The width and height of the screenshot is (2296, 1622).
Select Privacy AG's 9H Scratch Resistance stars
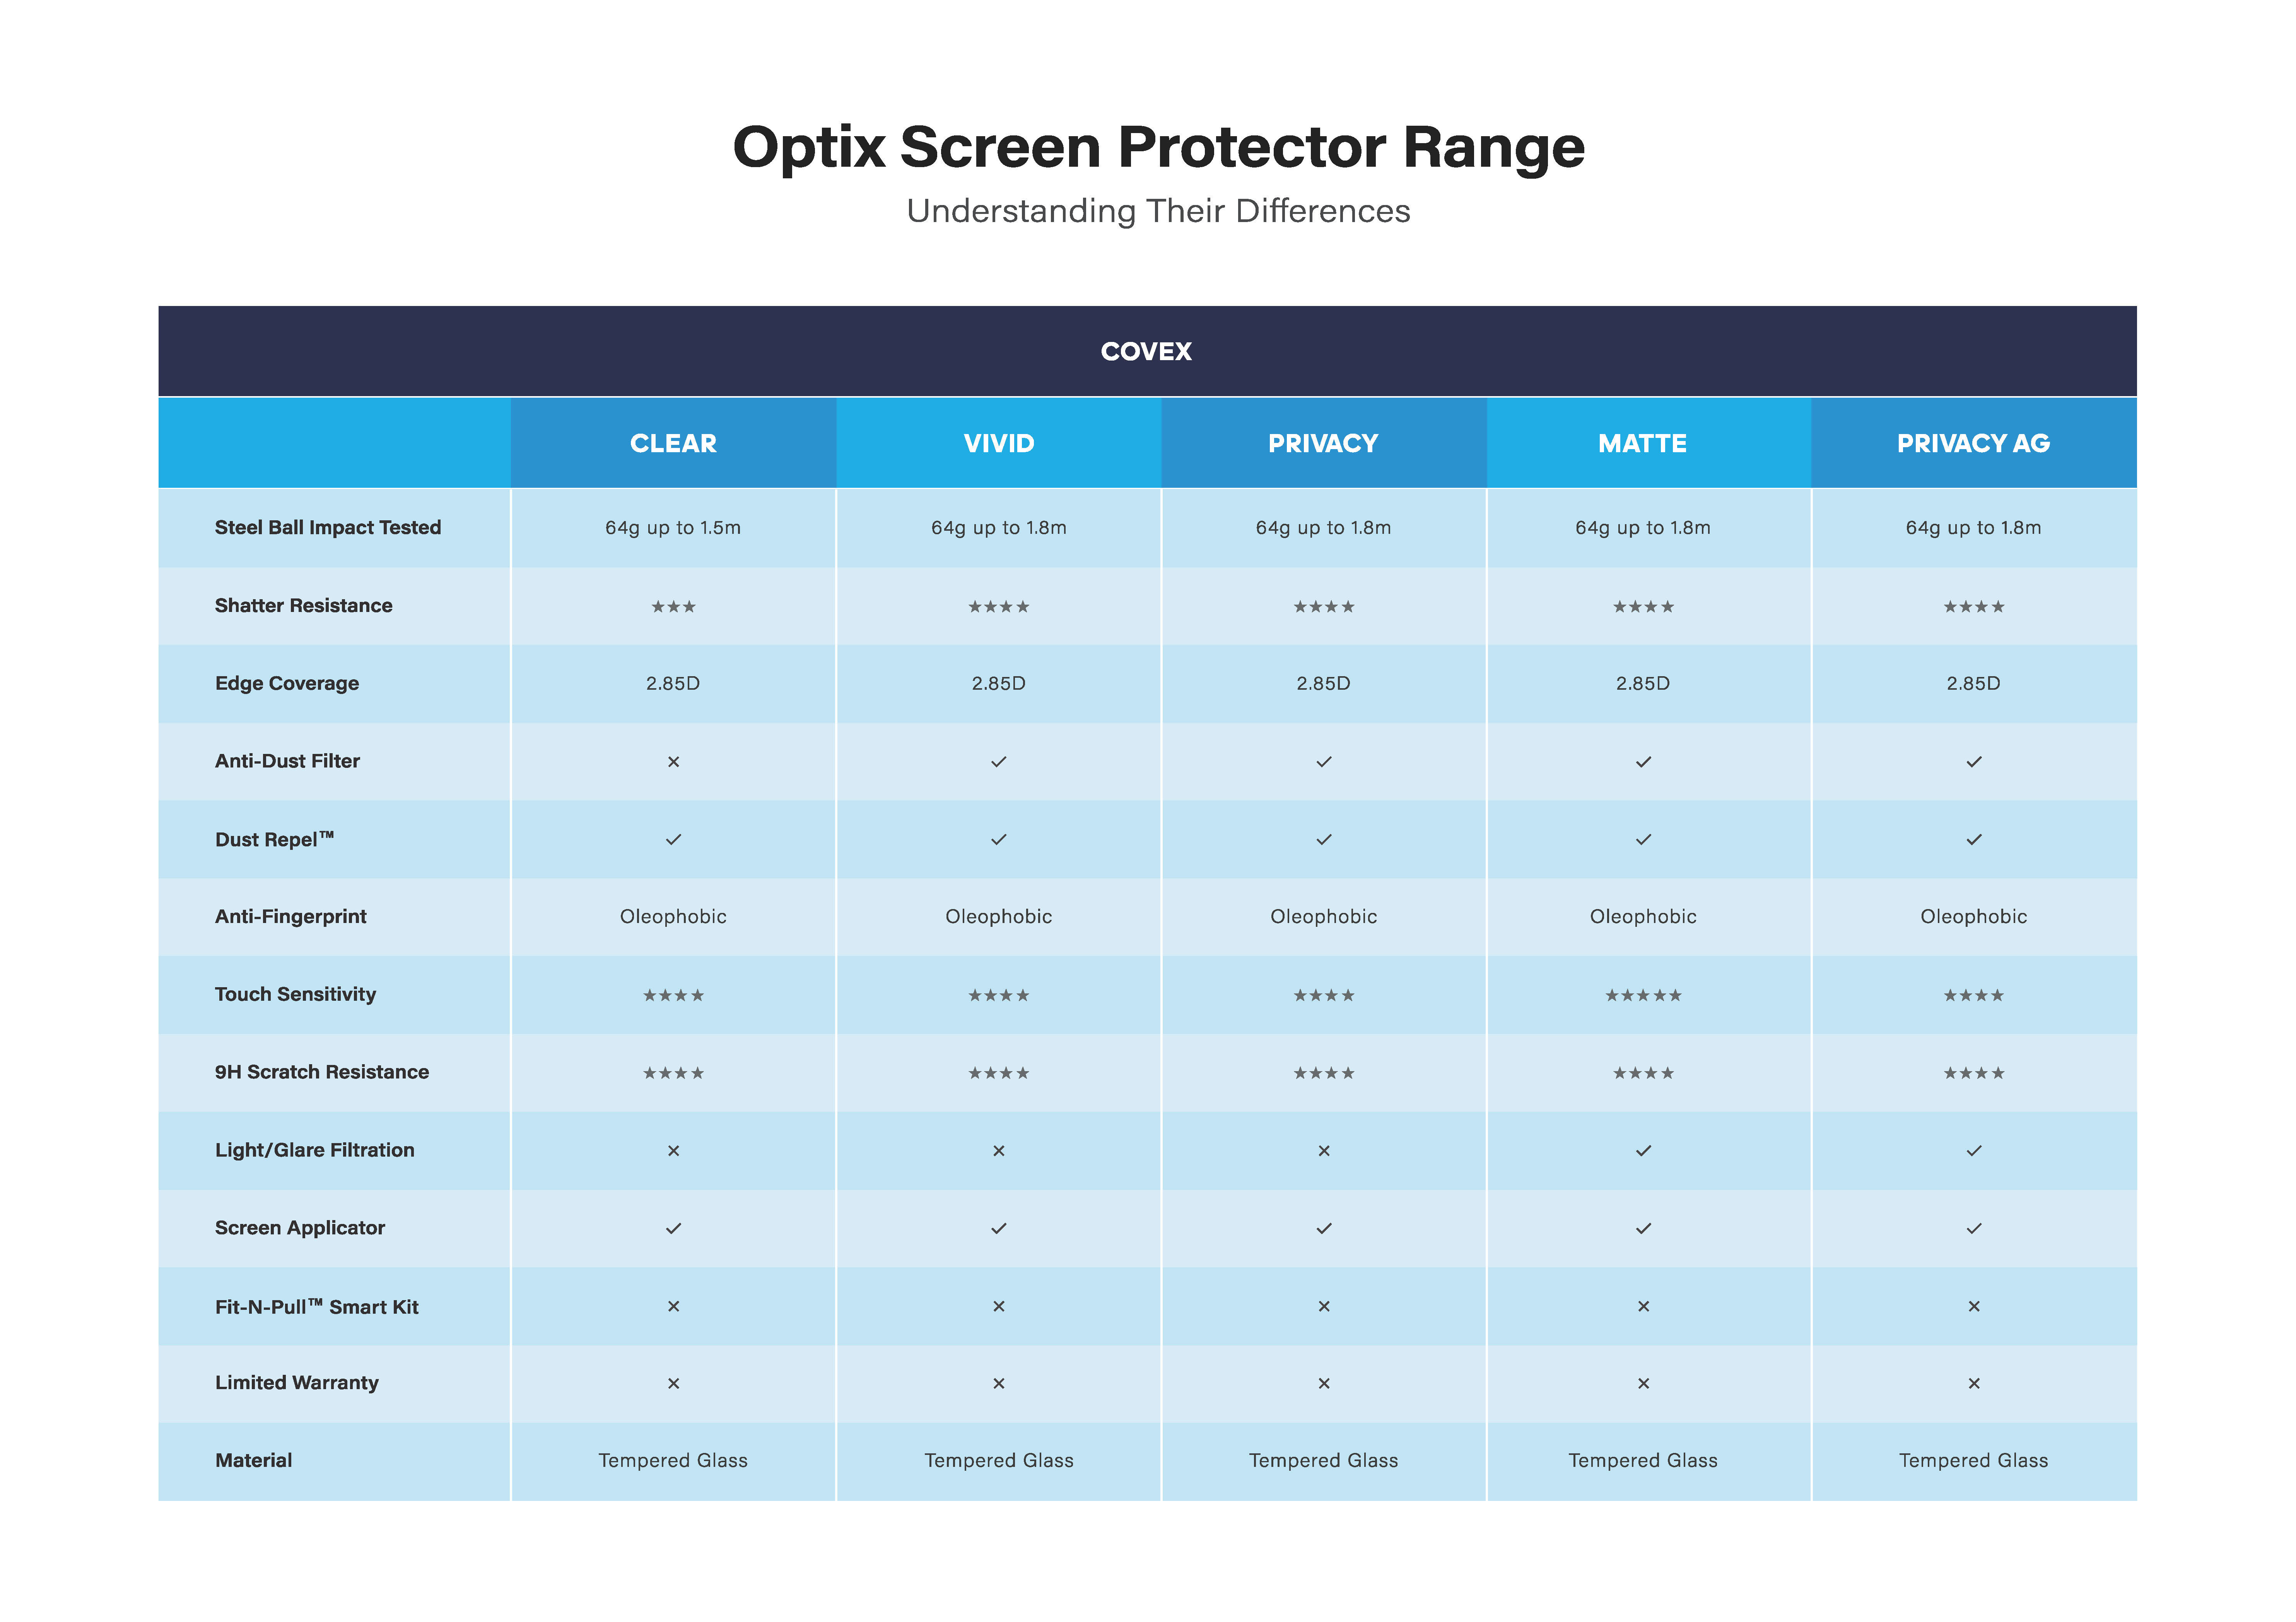tap(1973, 1074)
